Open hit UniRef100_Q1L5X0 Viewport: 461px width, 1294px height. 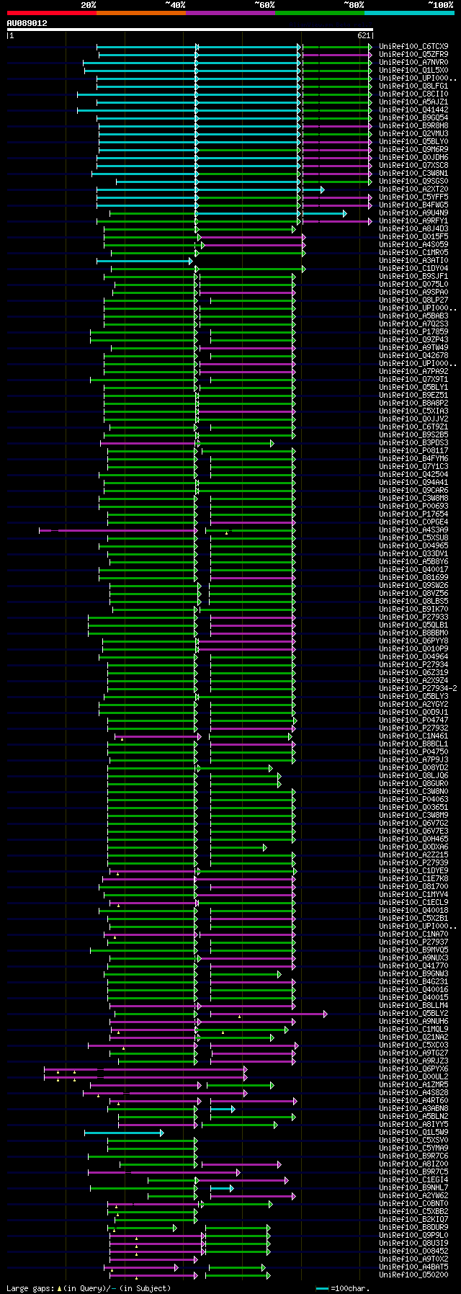coord(413,71)
